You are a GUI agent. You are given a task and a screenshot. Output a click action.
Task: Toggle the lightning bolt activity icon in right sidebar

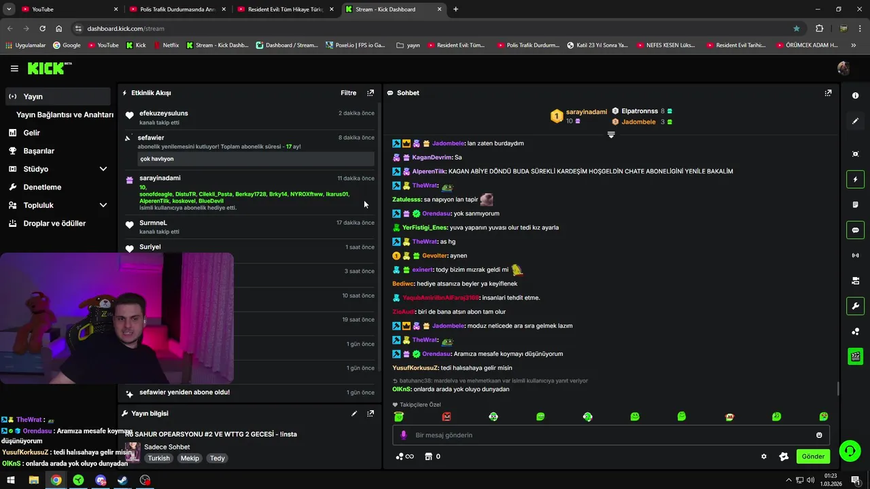tap(855, 179)
